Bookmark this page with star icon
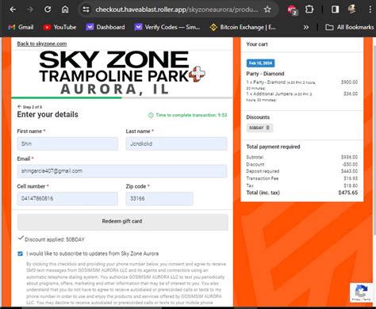376x309 pixels. [267, 10]
